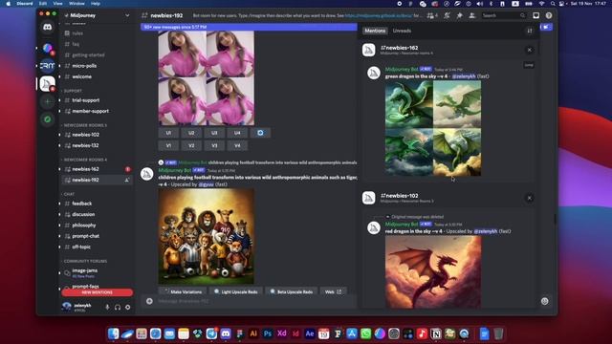
Task: Show pinned messages pin icon
Action: 459,15
